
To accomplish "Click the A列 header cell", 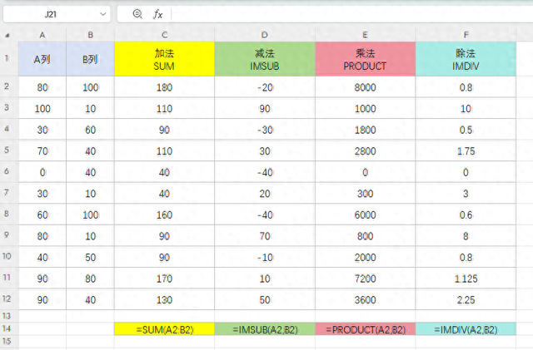I will (x=42, y=59).
